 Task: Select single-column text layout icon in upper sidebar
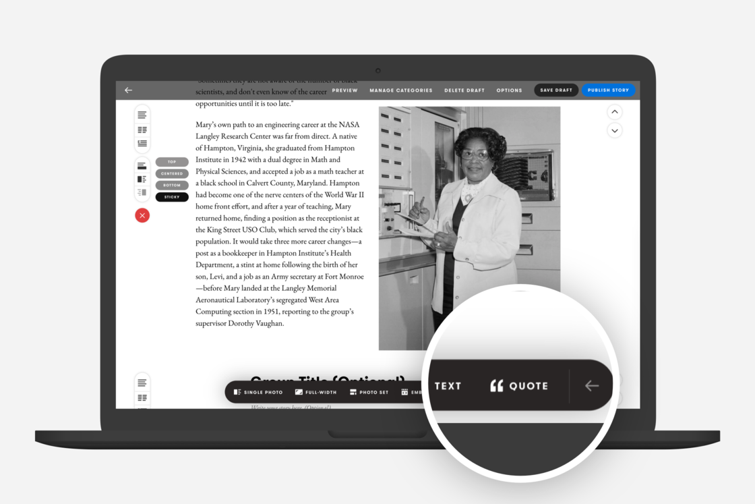(x=142, y=115)
